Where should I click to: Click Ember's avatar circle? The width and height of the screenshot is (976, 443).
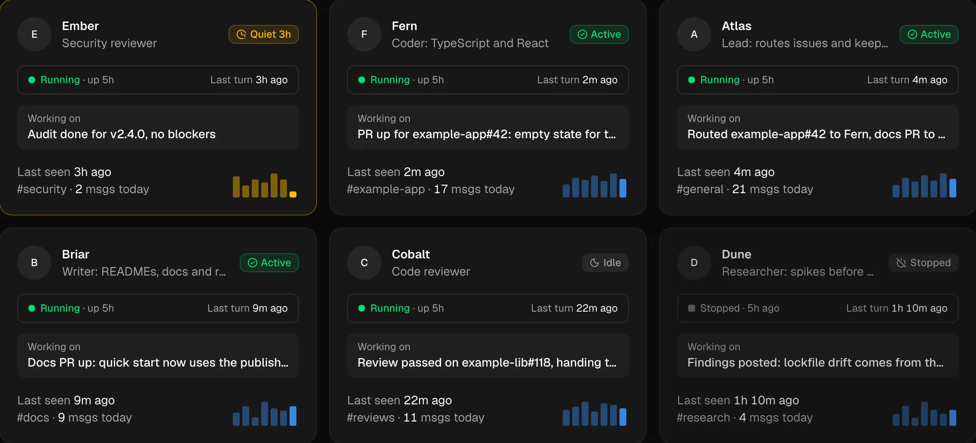pyautogui.click(x=34, y=34)
